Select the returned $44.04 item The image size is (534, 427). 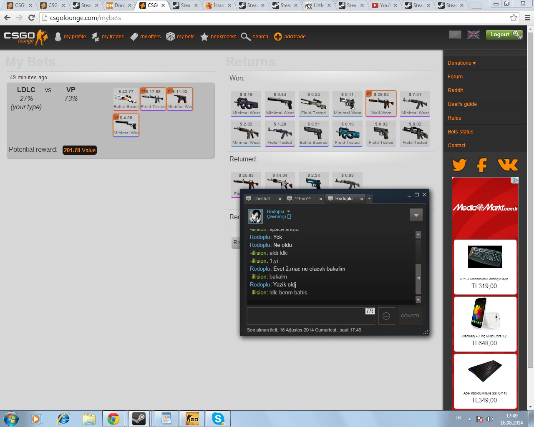pos(280,180)
